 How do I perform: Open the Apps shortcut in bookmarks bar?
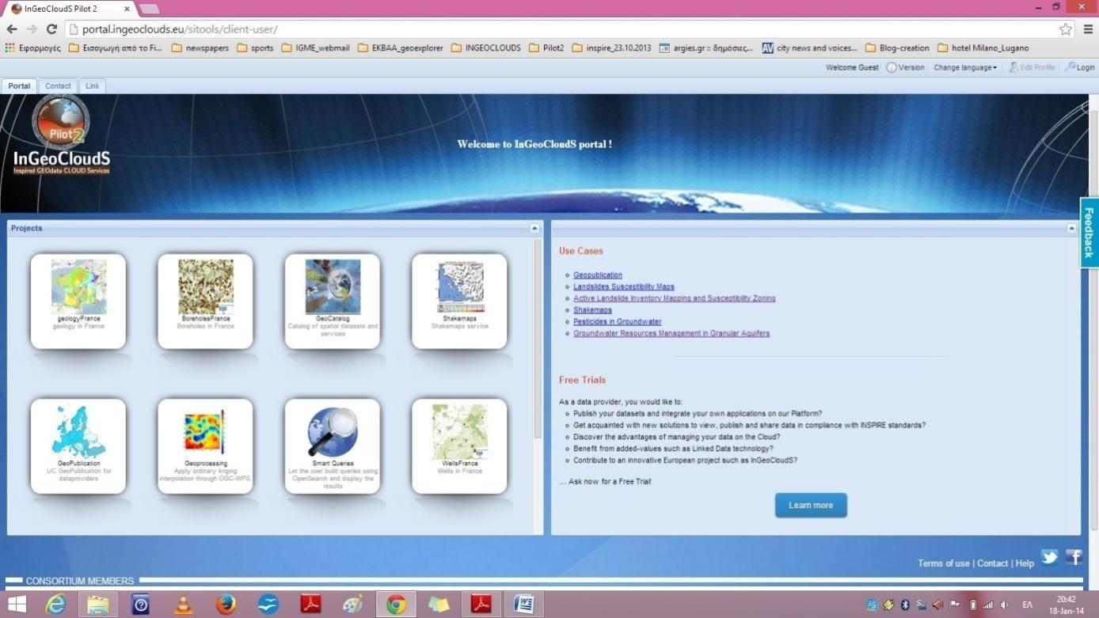pos(33,47)
